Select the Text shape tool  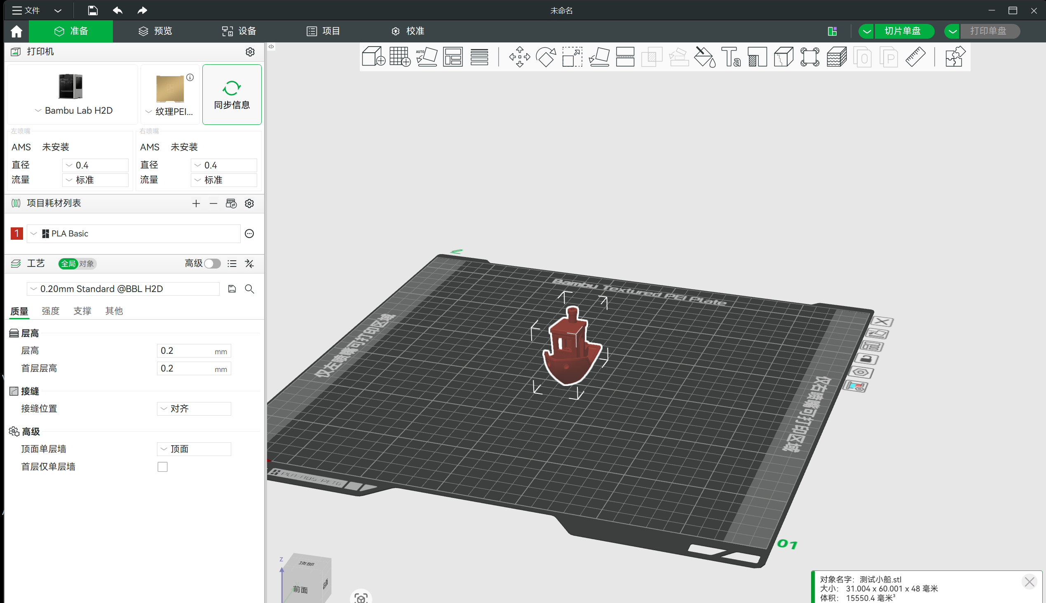pyautogui.click(x=731, y=57)
